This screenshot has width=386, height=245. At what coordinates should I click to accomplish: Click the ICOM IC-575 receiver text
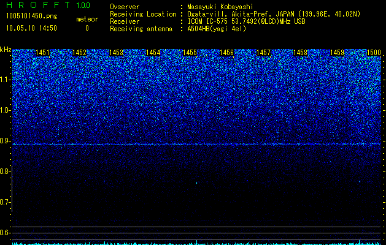point(246,21)
